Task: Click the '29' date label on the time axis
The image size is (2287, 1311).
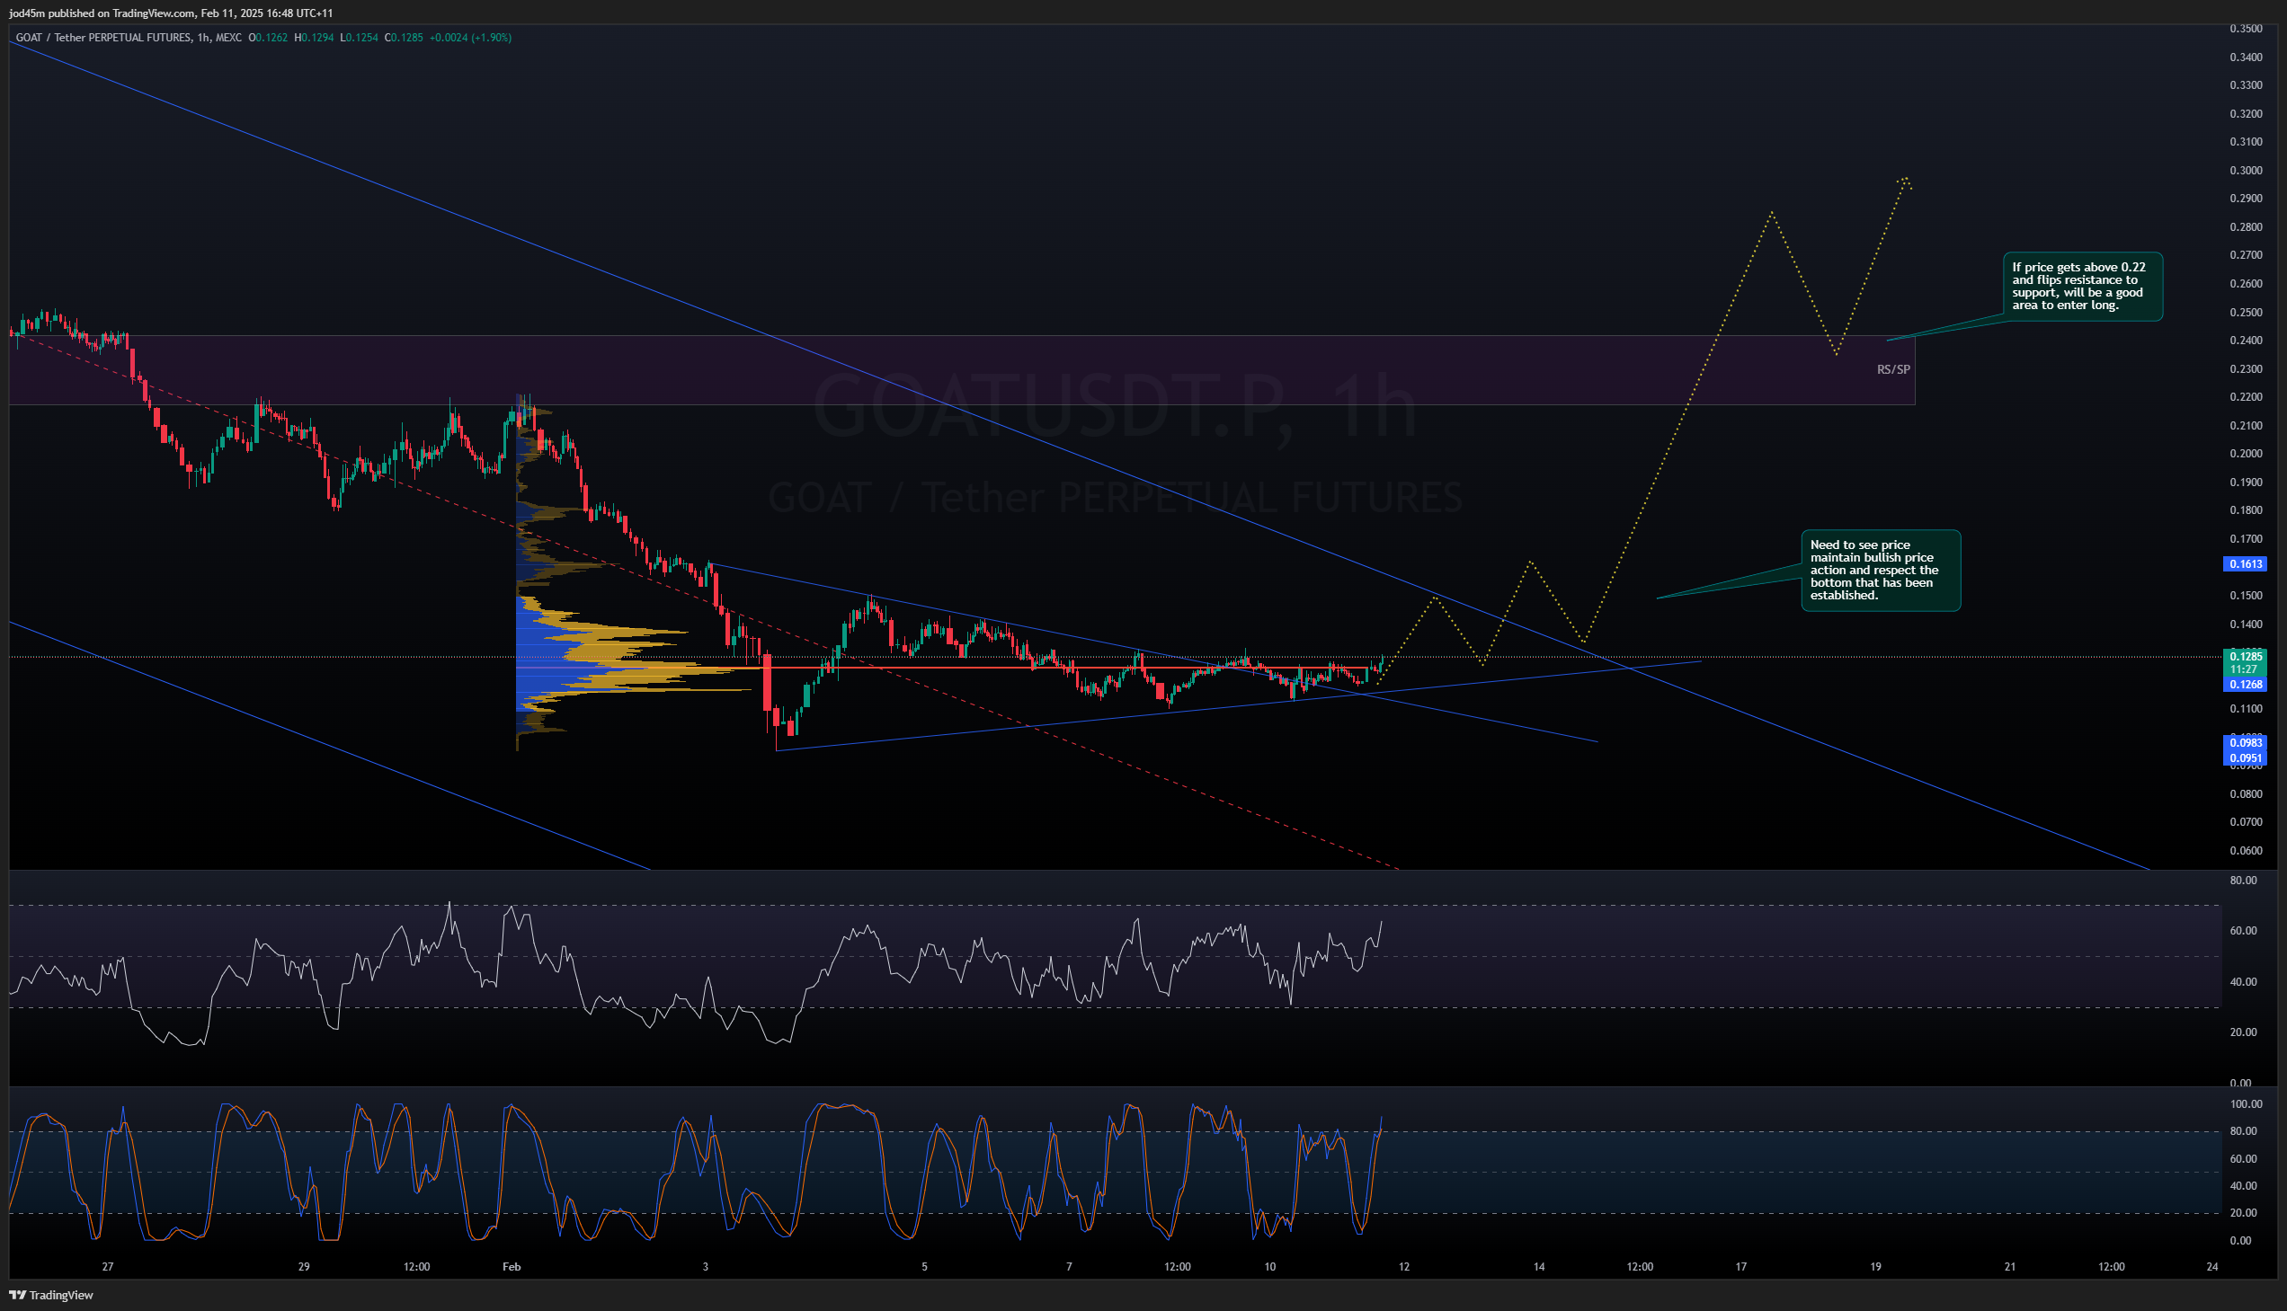Action: pyautogui.click(x=305, y=1267)
